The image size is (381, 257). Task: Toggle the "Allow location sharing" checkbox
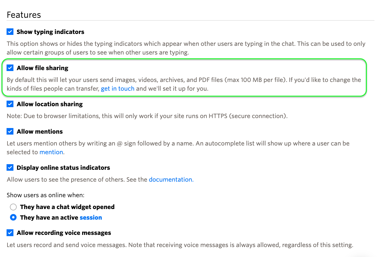(x=10, y=104)
